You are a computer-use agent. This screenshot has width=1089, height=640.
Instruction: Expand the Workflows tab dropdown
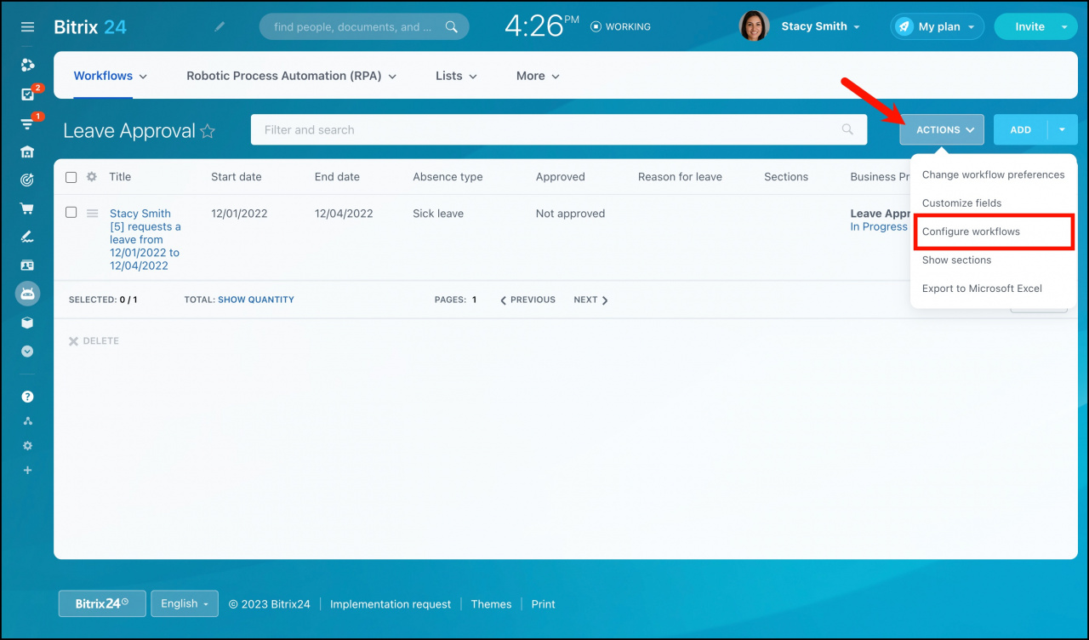coord(143,77)
